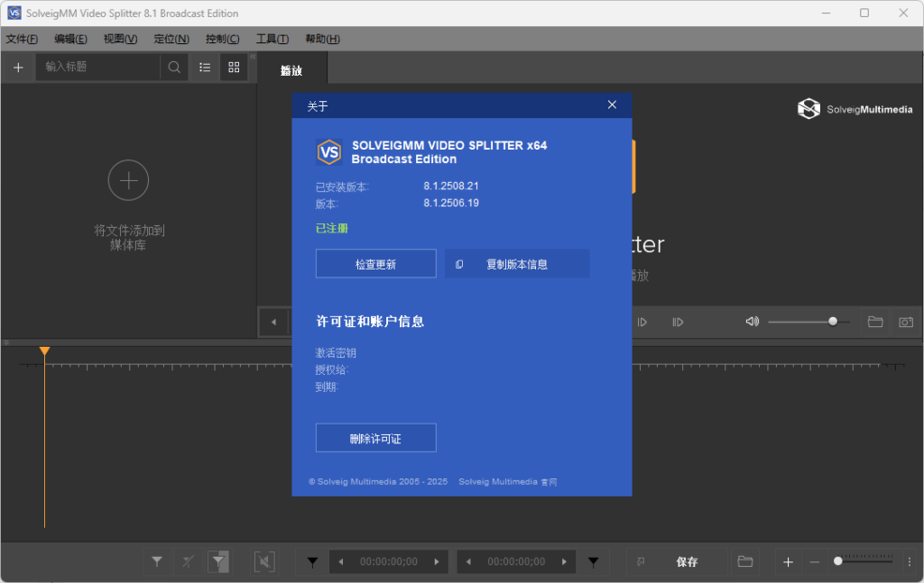
Task: Select the scissors cut tool on the timeline
Action: (x=188, y=561)
